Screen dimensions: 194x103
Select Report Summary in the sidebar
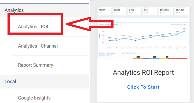pyautogui.click(x=35, y=65)
